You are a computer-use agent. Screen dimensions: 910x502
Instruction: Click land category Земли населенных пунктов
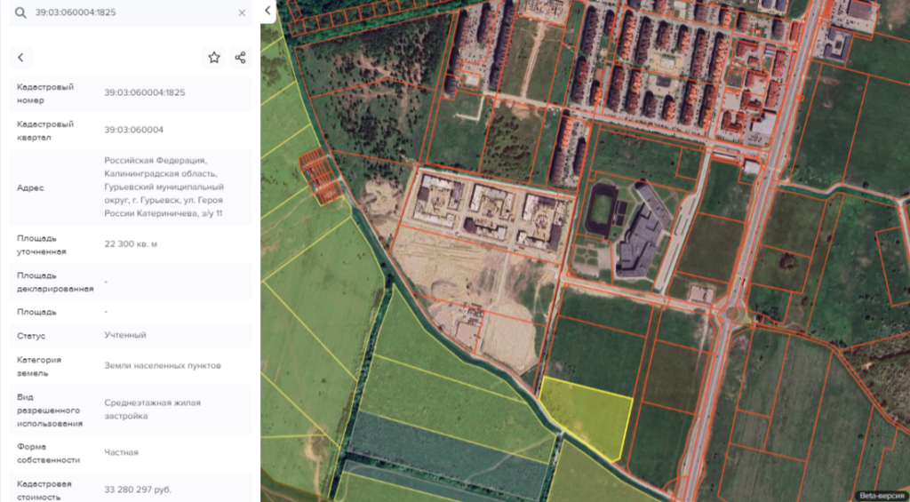[x=163, y=366]
